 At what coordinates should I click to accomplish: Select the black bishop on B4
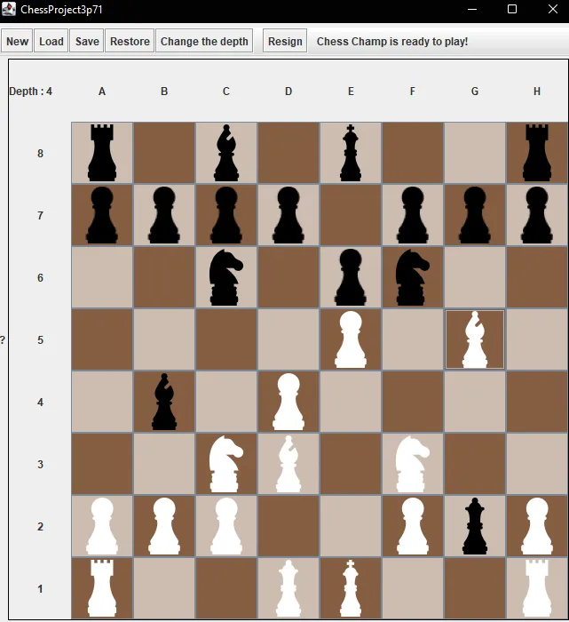click(x=164, y=402)
